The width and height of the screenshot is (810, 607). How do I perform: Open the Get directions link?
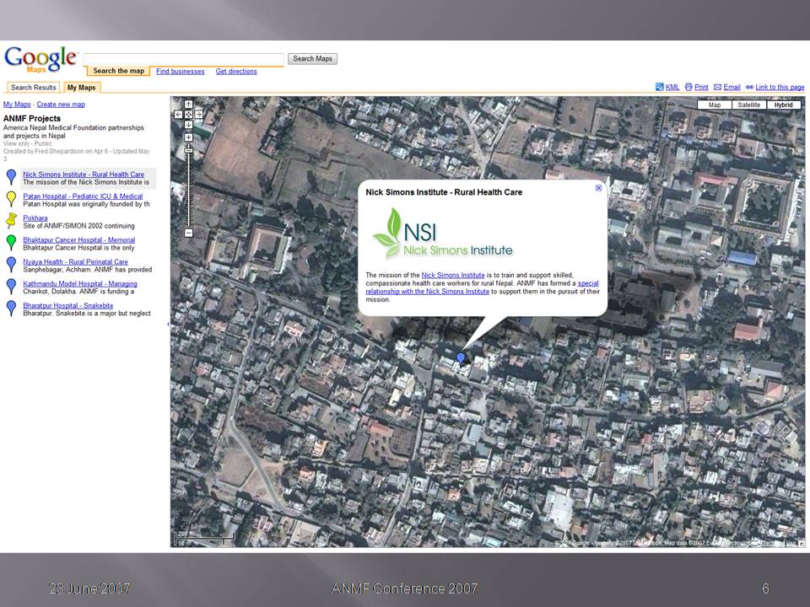(236, 72)
